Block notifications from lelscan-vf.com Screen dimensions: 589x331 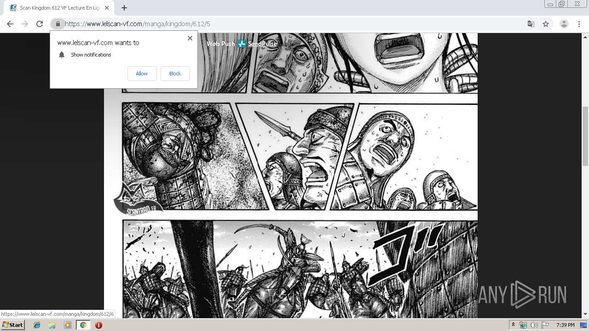(x=175, y=74)
